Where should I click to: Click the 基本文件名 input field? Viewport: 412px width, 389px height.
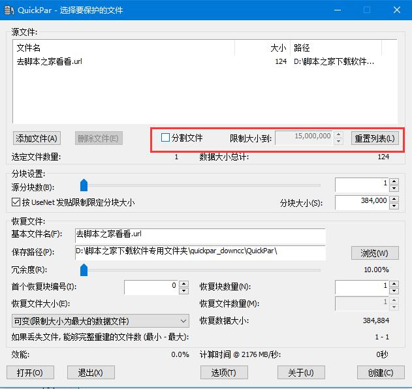200,235
